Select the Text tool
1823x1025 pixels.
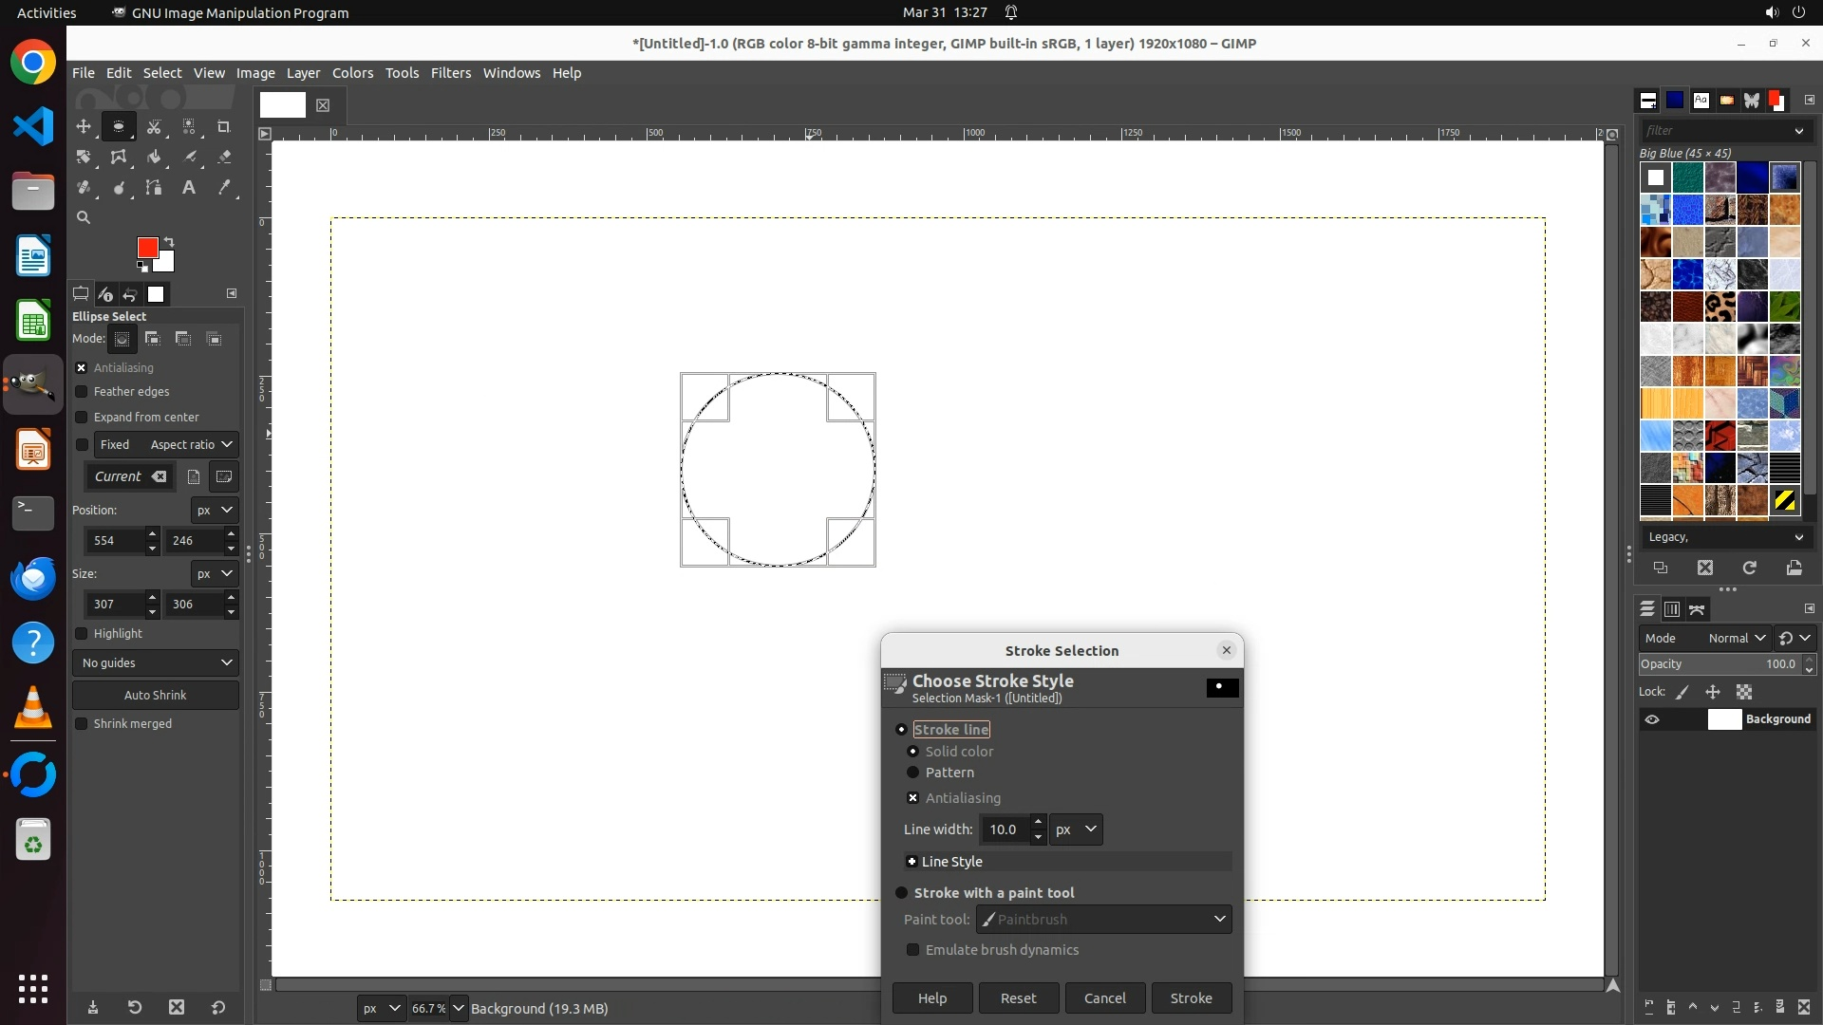point(189,188)
